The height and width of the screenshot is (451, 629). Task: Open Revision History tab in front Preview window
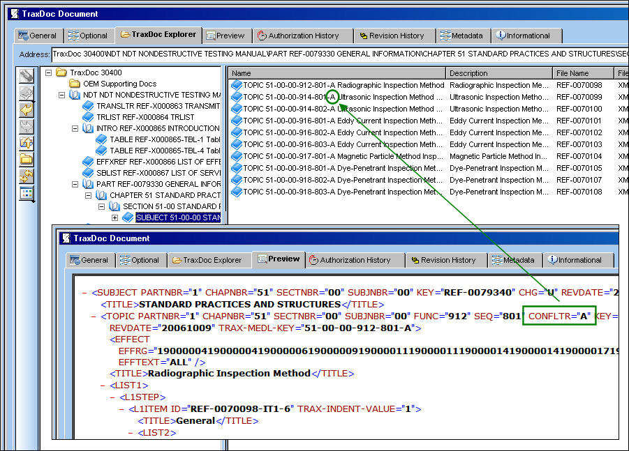[x=447, y=260]
